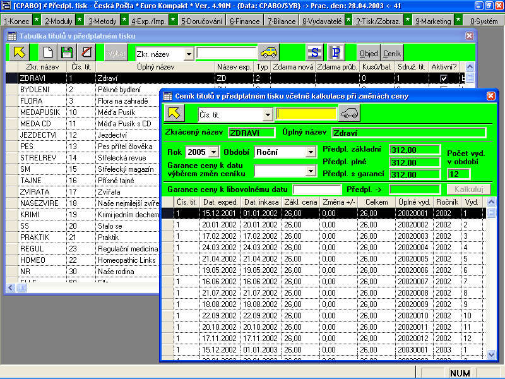Toggle the Aktivní checkbox for ZDRAVI row
Viewport: 505px width, 379px height.
pyautogui.click(x=443, y=78)
